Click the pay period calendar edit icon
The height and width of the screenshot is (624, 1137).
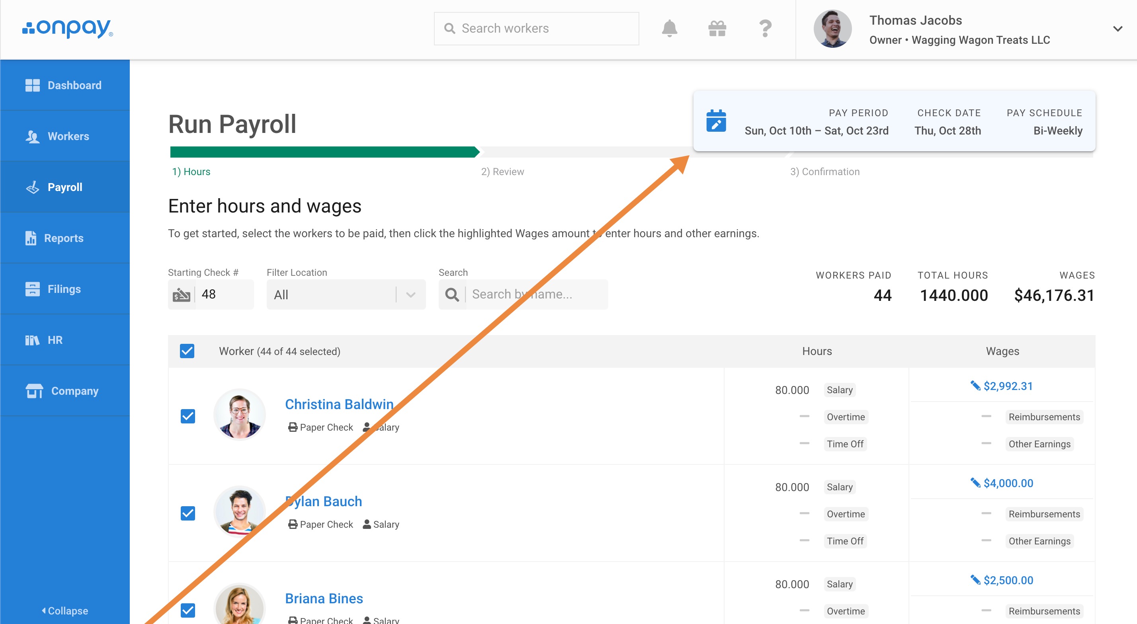pos(716,121)
